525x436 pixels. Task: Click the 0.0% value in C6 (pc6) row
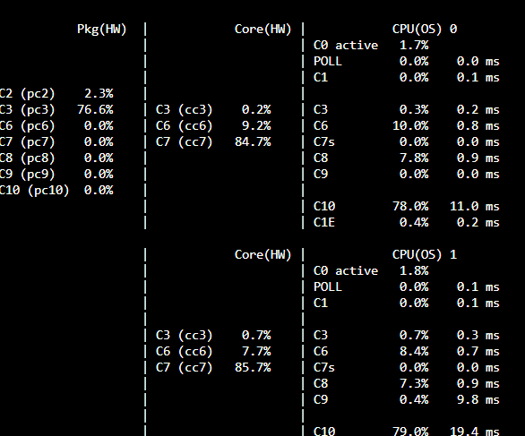(99, 126)
